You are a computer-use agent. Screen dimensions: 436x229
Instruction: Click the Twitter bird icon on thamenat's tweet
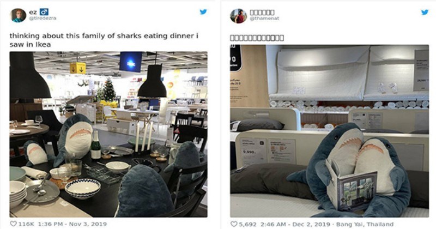click(x=425, y=12)
